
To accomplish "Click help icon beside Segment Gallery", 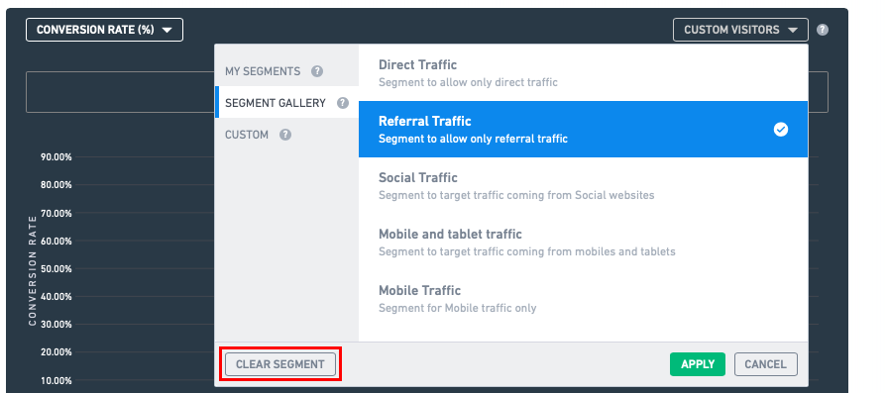I will coord(342,103).
